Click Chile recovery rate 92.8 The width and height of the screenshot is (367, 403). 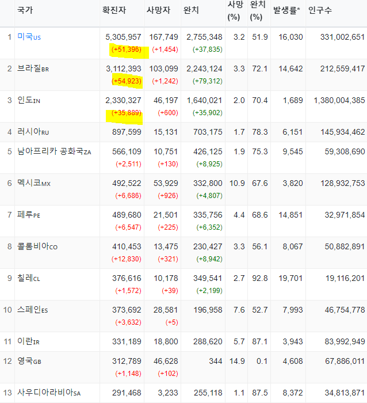pos(259,278)
